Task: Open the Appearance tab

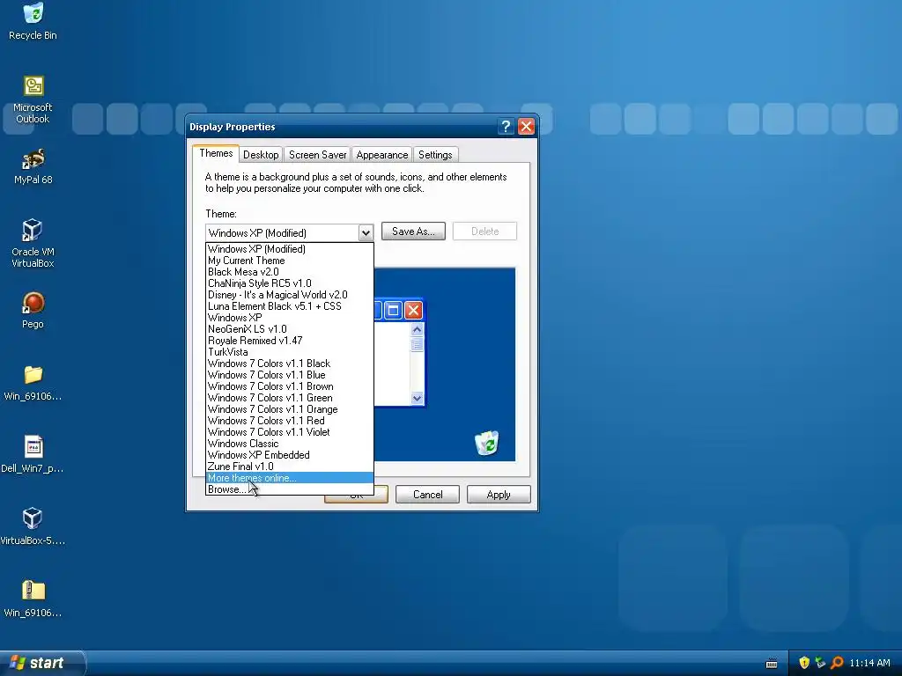Action: (382, 155)
